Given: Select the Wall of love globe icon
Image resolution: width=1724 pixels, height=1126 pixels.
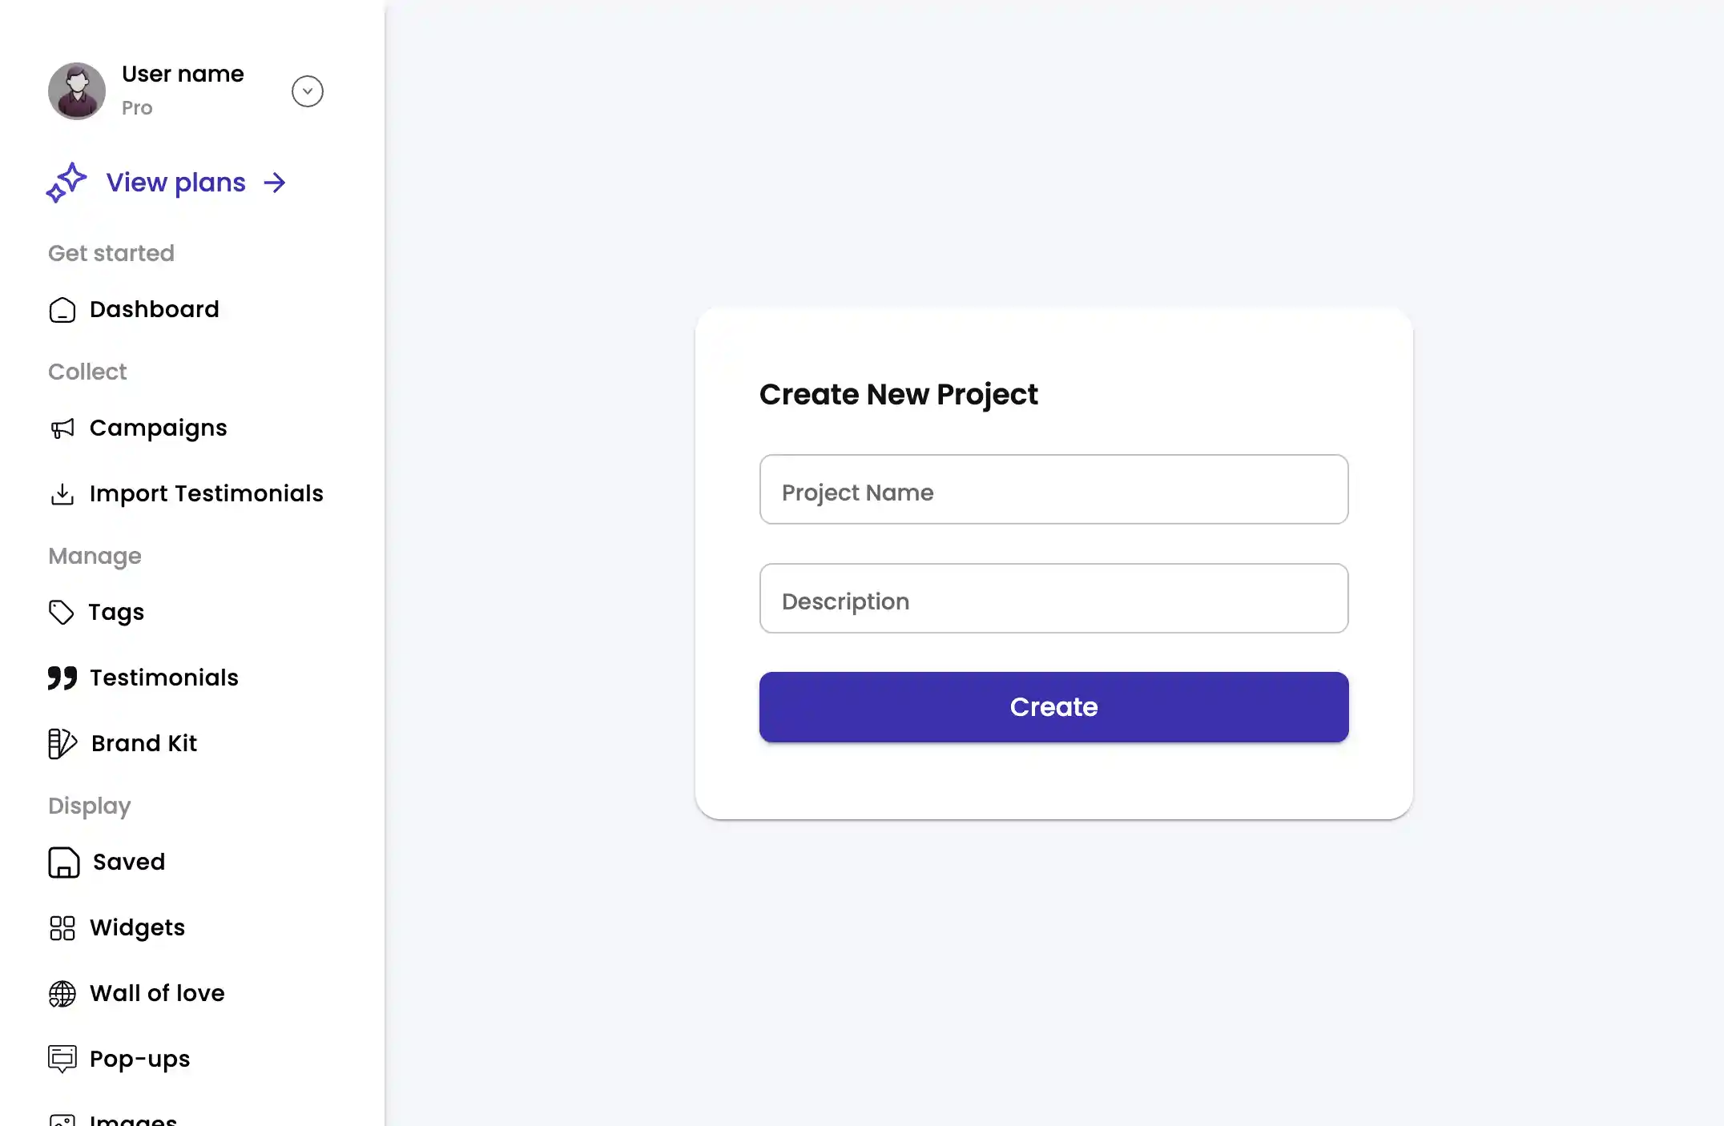Looking at the screenshot, I should coord(62,993).
